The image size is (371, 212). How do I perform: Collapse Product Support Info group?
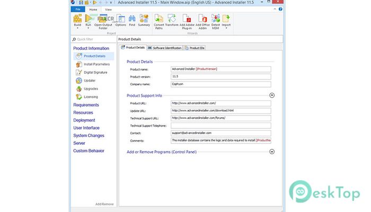click(272, 95)
